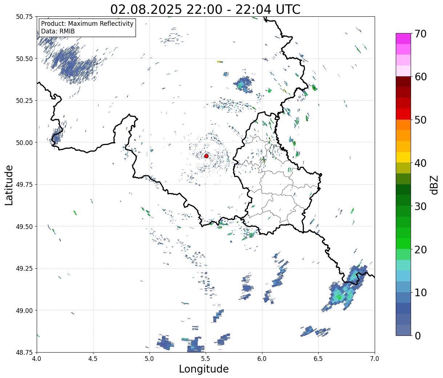Click the colorbar tick label '70'
The width and height of the screenshot is (443, 378).
(420, 34)
